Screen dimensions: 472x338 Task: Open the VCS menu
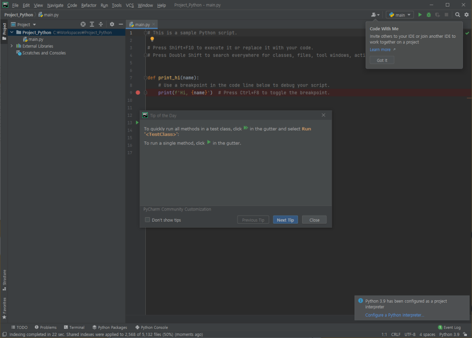click(x=130, y=5)
